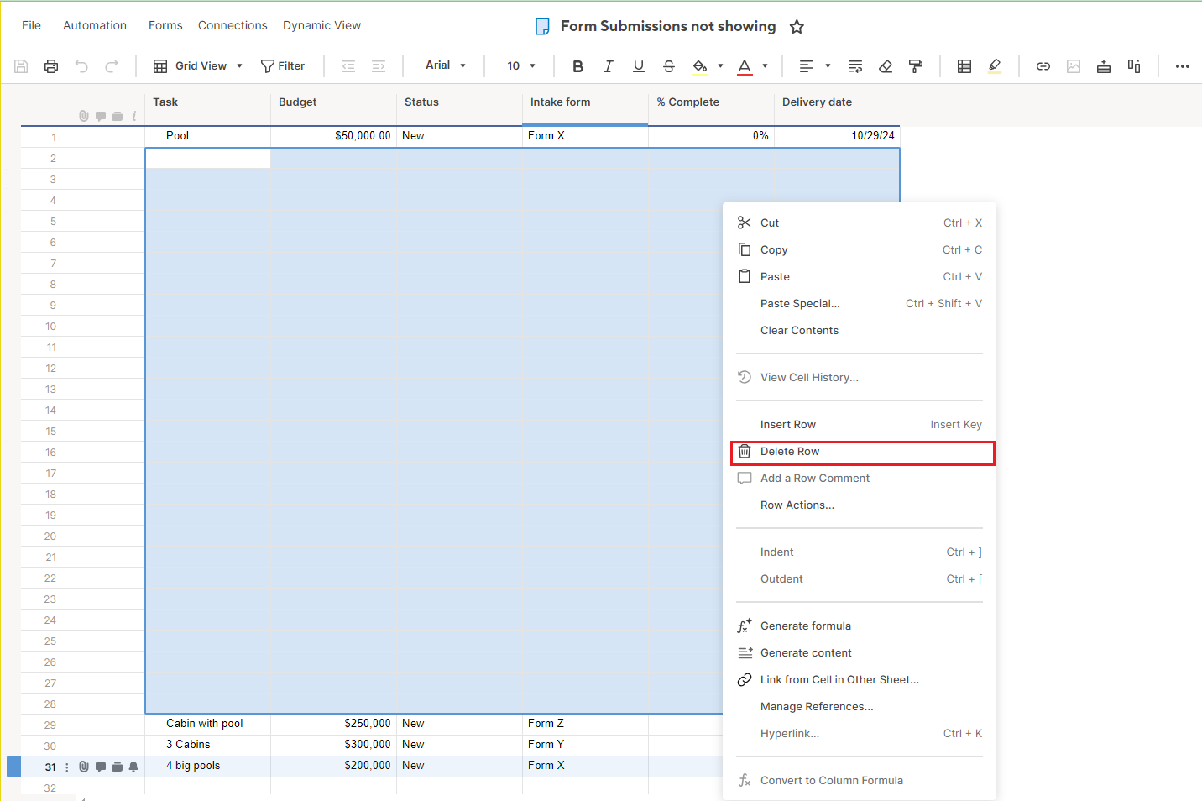The width and height of the screenshot is (1202, 801).
Task: Click the Insert Image icon
Action: (x=1074, y=66)
